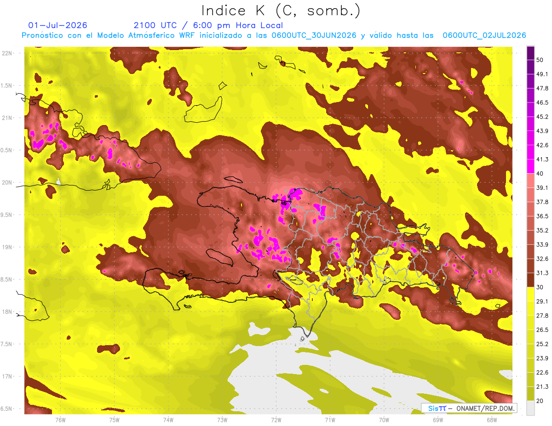
Task: Click the colorbar value "25.2"
Action: coord(543,344)
